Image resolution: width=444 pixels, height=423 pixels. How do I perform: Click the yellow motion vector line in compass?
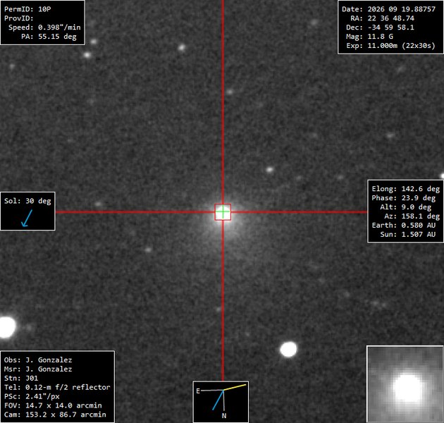coord(235,387)
